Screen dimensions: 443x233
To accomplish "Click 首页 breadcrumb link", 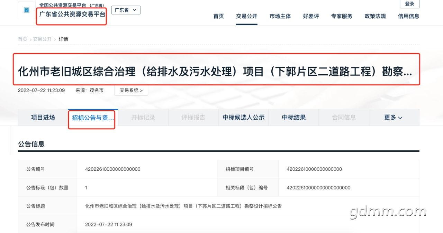I will [22, 39].
